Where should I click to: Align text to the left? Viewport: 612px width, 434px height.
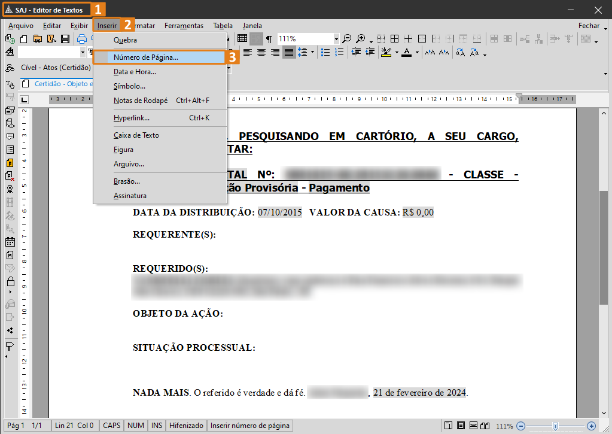click(248, 52)
